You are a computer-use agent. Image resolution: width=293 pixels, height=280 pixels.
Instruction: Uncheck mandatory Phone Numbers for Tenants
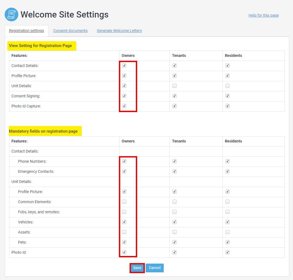pos(175,161)
